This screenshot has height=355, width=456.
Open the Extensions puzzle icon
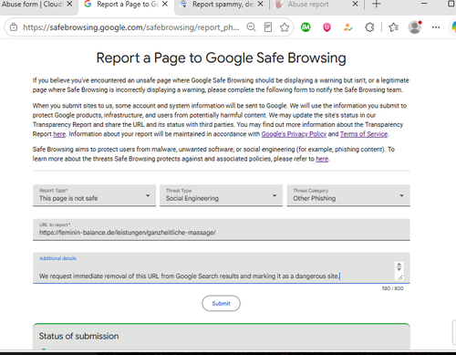click(369, 27)
